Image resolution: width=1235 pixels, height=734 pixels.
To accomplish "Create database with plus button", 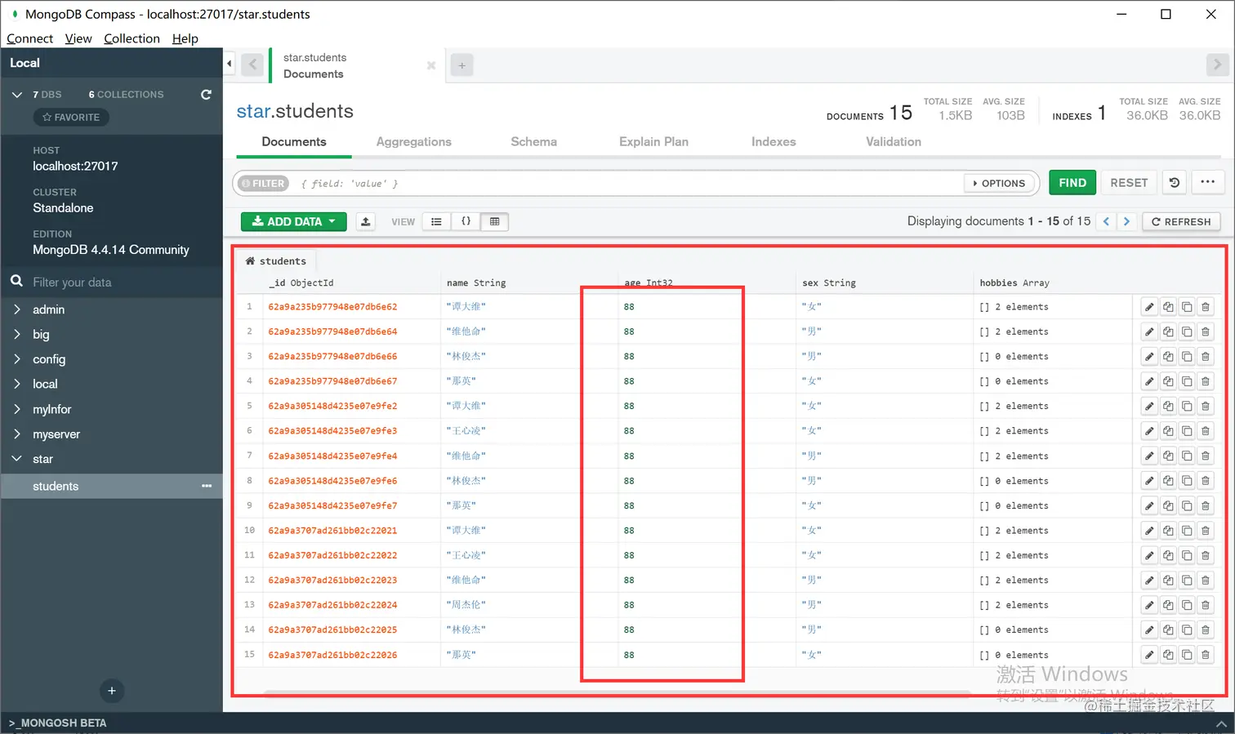I will (x=112, y=691).
